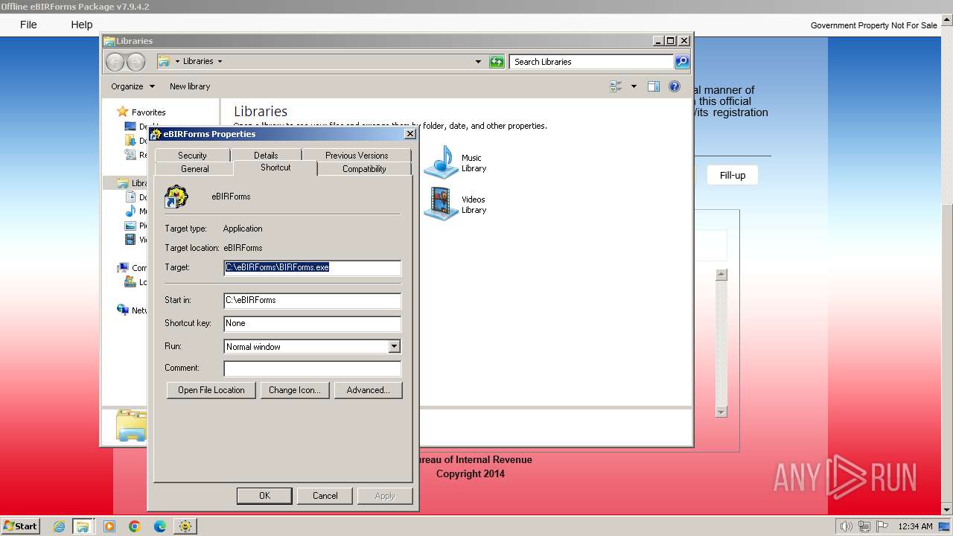Click the Open File Location button

(211, 390)
